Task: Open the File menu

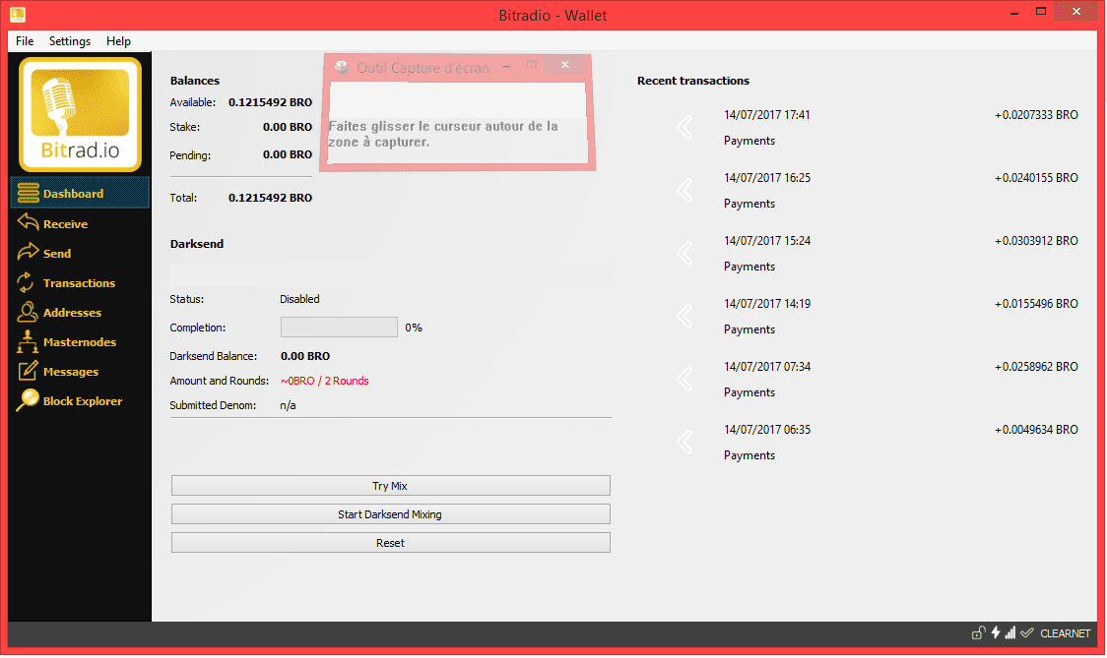Action: click(x=25, y=41)
